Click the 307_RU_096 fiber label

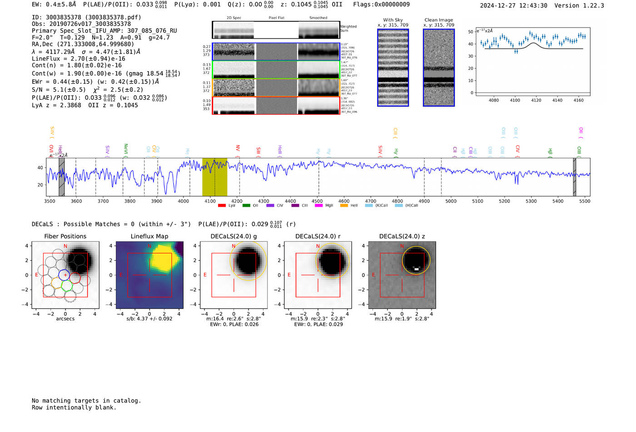click(x=349, y=112)
